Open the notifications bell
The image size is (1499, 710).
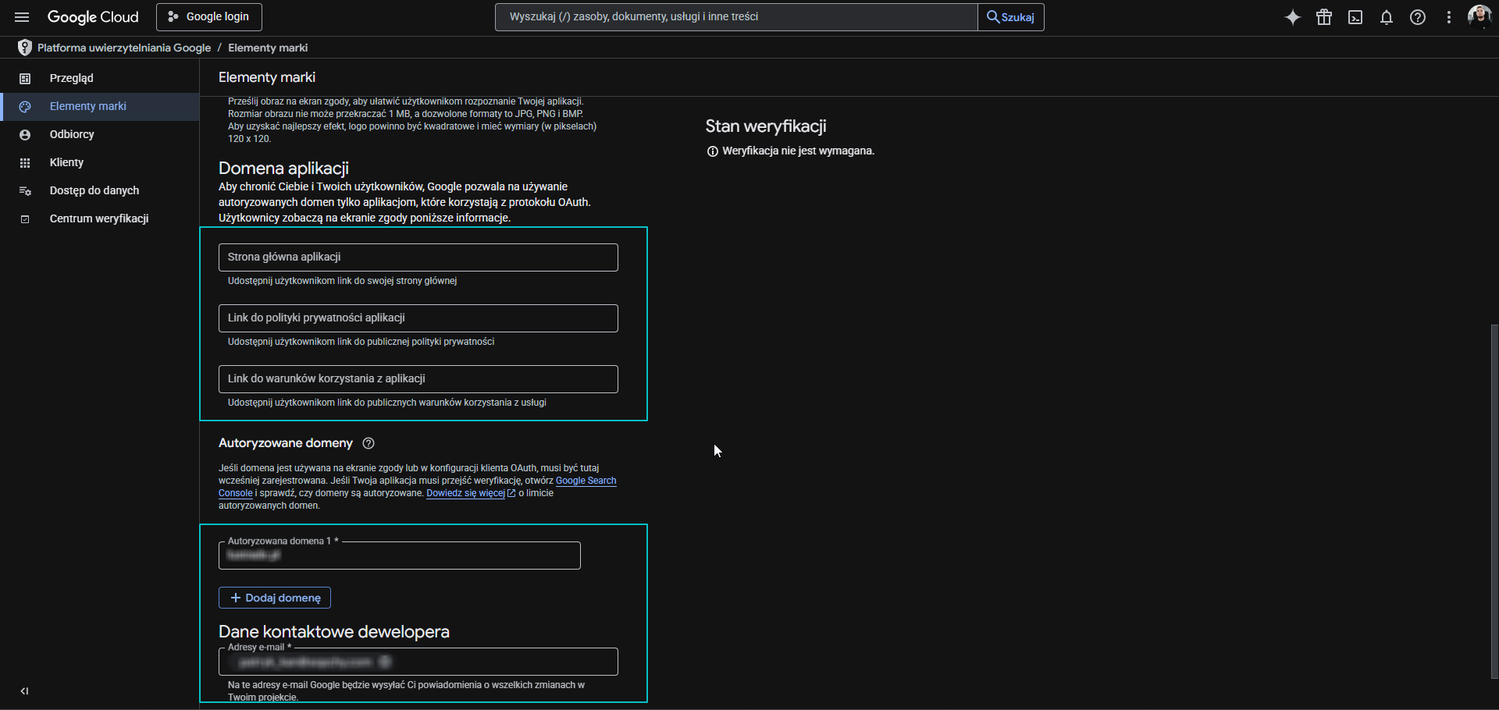coord(1387,17)
